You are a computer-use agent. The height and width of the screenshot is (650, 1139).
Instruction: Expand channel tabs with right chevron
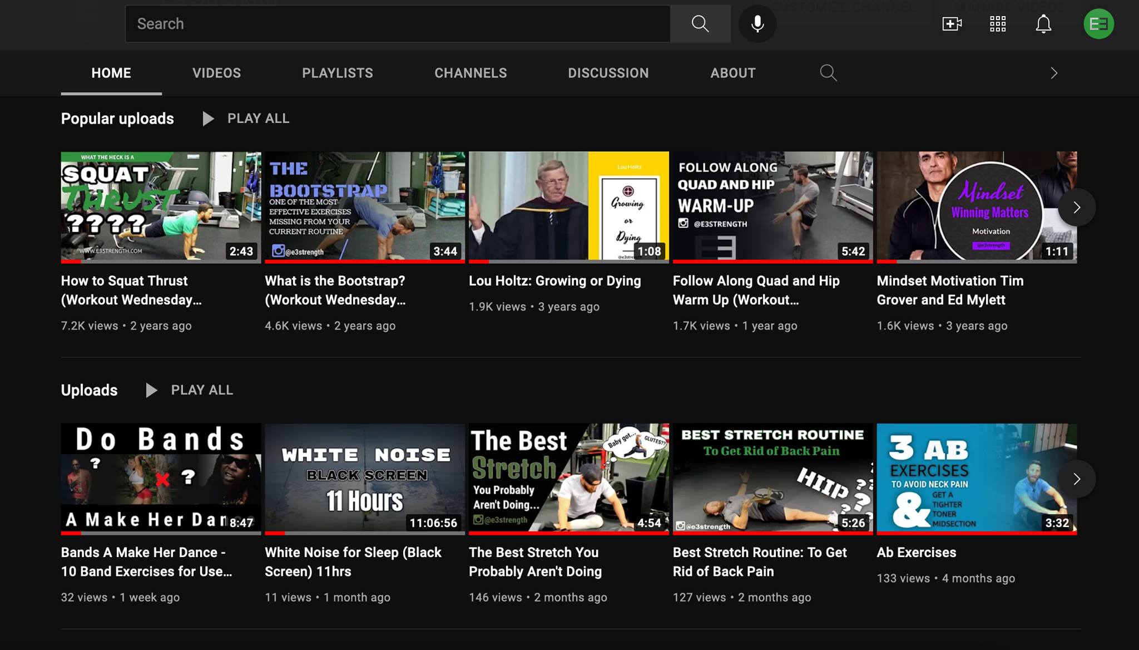tap(1054, 73)
